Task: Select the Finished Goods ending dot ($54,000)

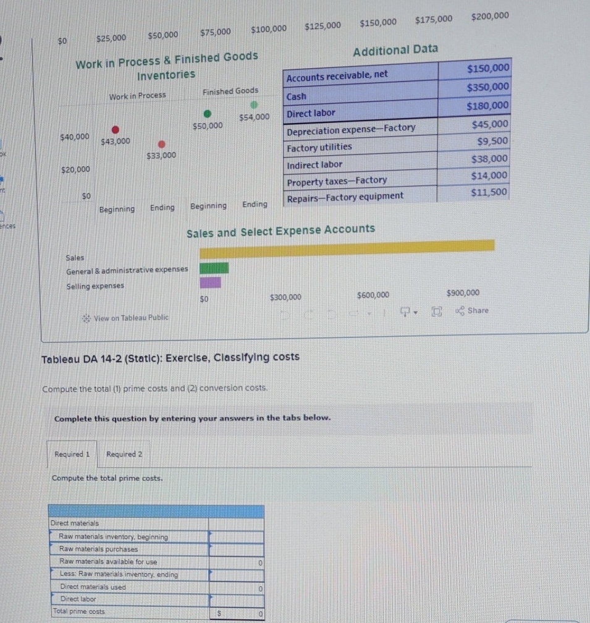Action: [254, 105]
